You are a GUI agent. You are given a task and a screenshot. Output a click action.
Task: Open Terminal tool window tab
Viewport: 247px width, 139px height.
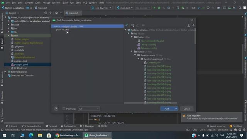coord(51,126)
